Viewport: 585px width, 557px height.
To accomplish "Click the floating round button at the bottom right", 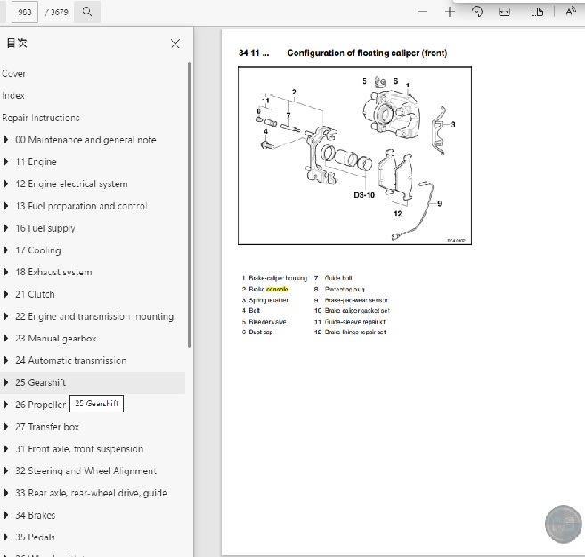I will coord(564,524).
